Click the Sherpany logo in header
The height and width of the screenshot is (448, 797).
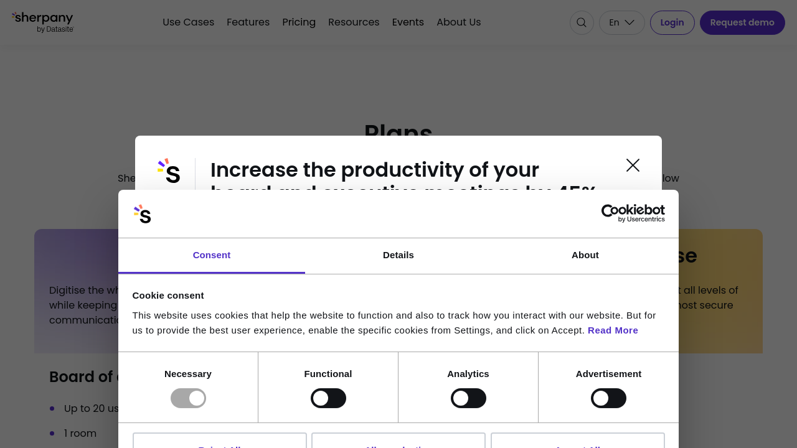tap(42, 22)
